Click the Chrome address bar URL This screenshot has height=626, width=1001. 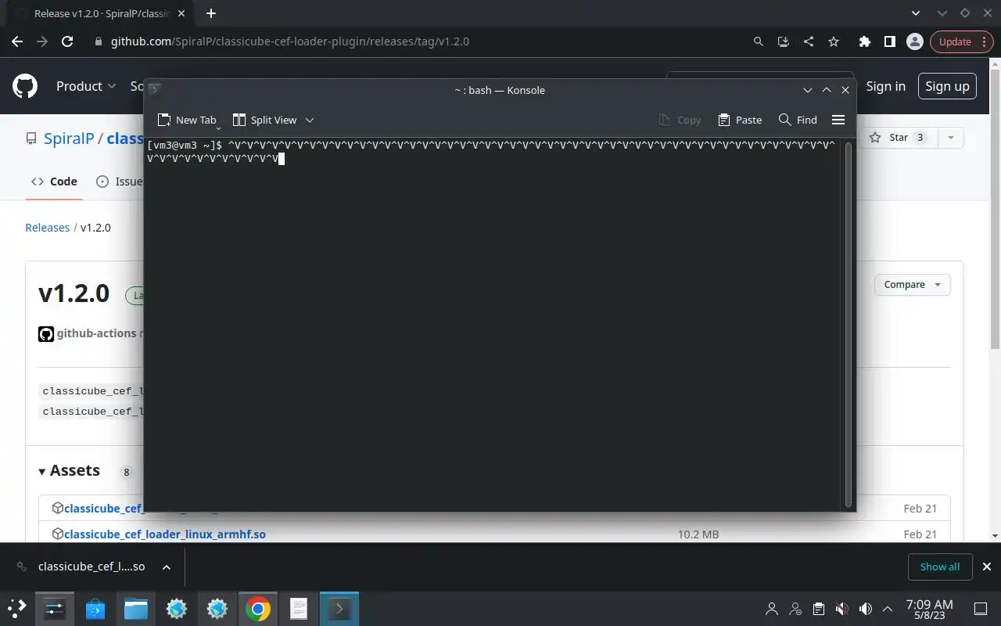click(x=290, y=41)
